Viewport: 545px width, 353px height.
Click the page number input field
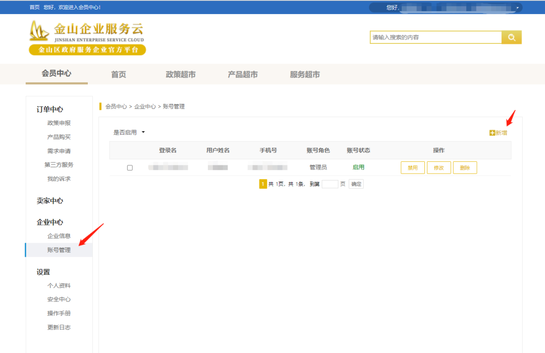pos(330,184)
